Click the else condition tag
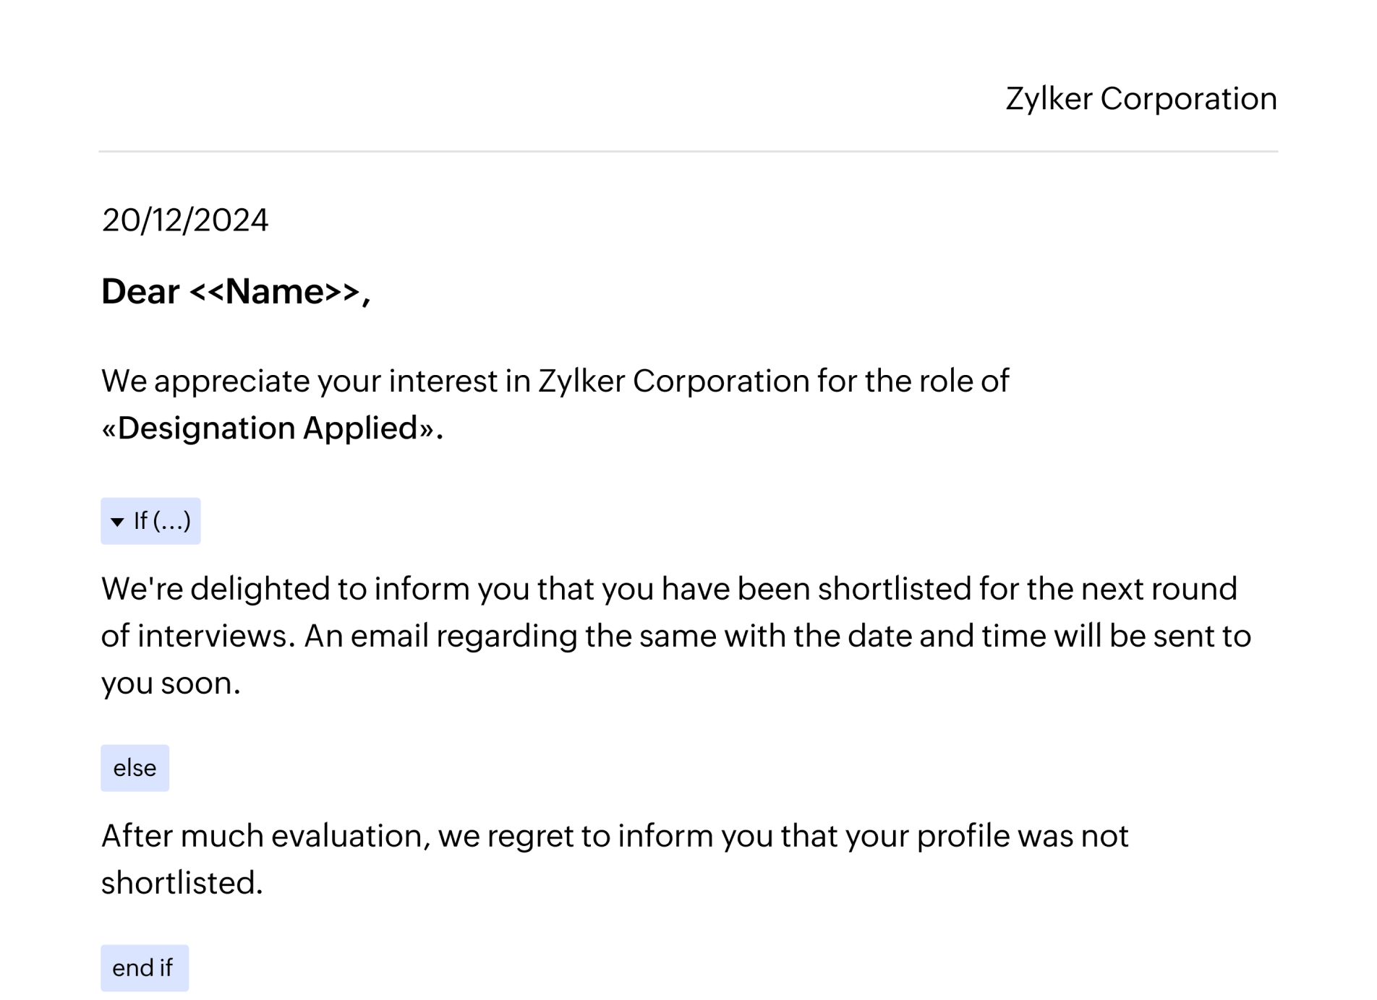Screen dimensions: 1377x1000 coord(135,768)
